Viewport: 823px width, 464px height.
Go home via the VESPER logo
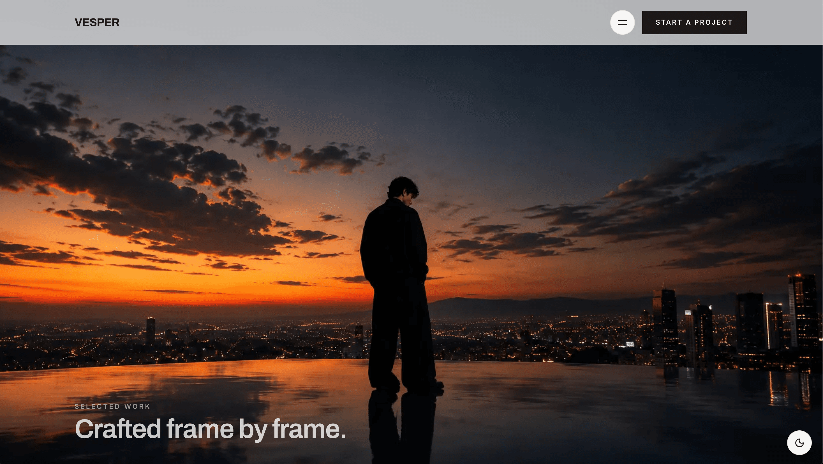(97, 22)
